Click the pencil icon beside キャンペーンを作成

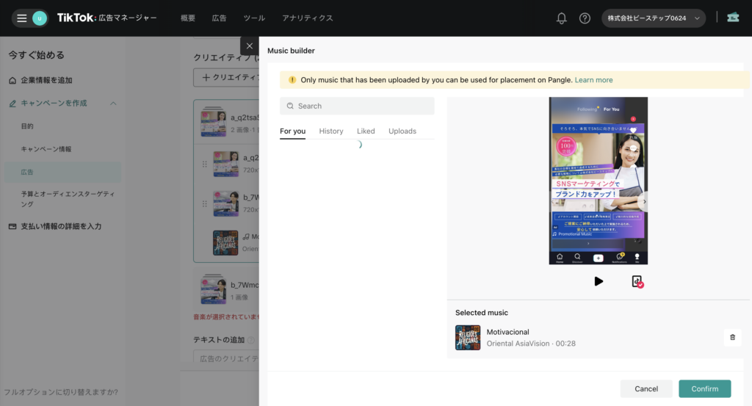(12, 103)
